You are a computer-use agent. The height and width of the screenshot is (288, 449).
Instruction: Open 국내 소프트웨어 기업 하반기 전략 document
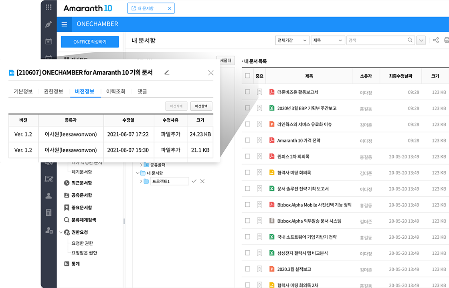[307, 237]
